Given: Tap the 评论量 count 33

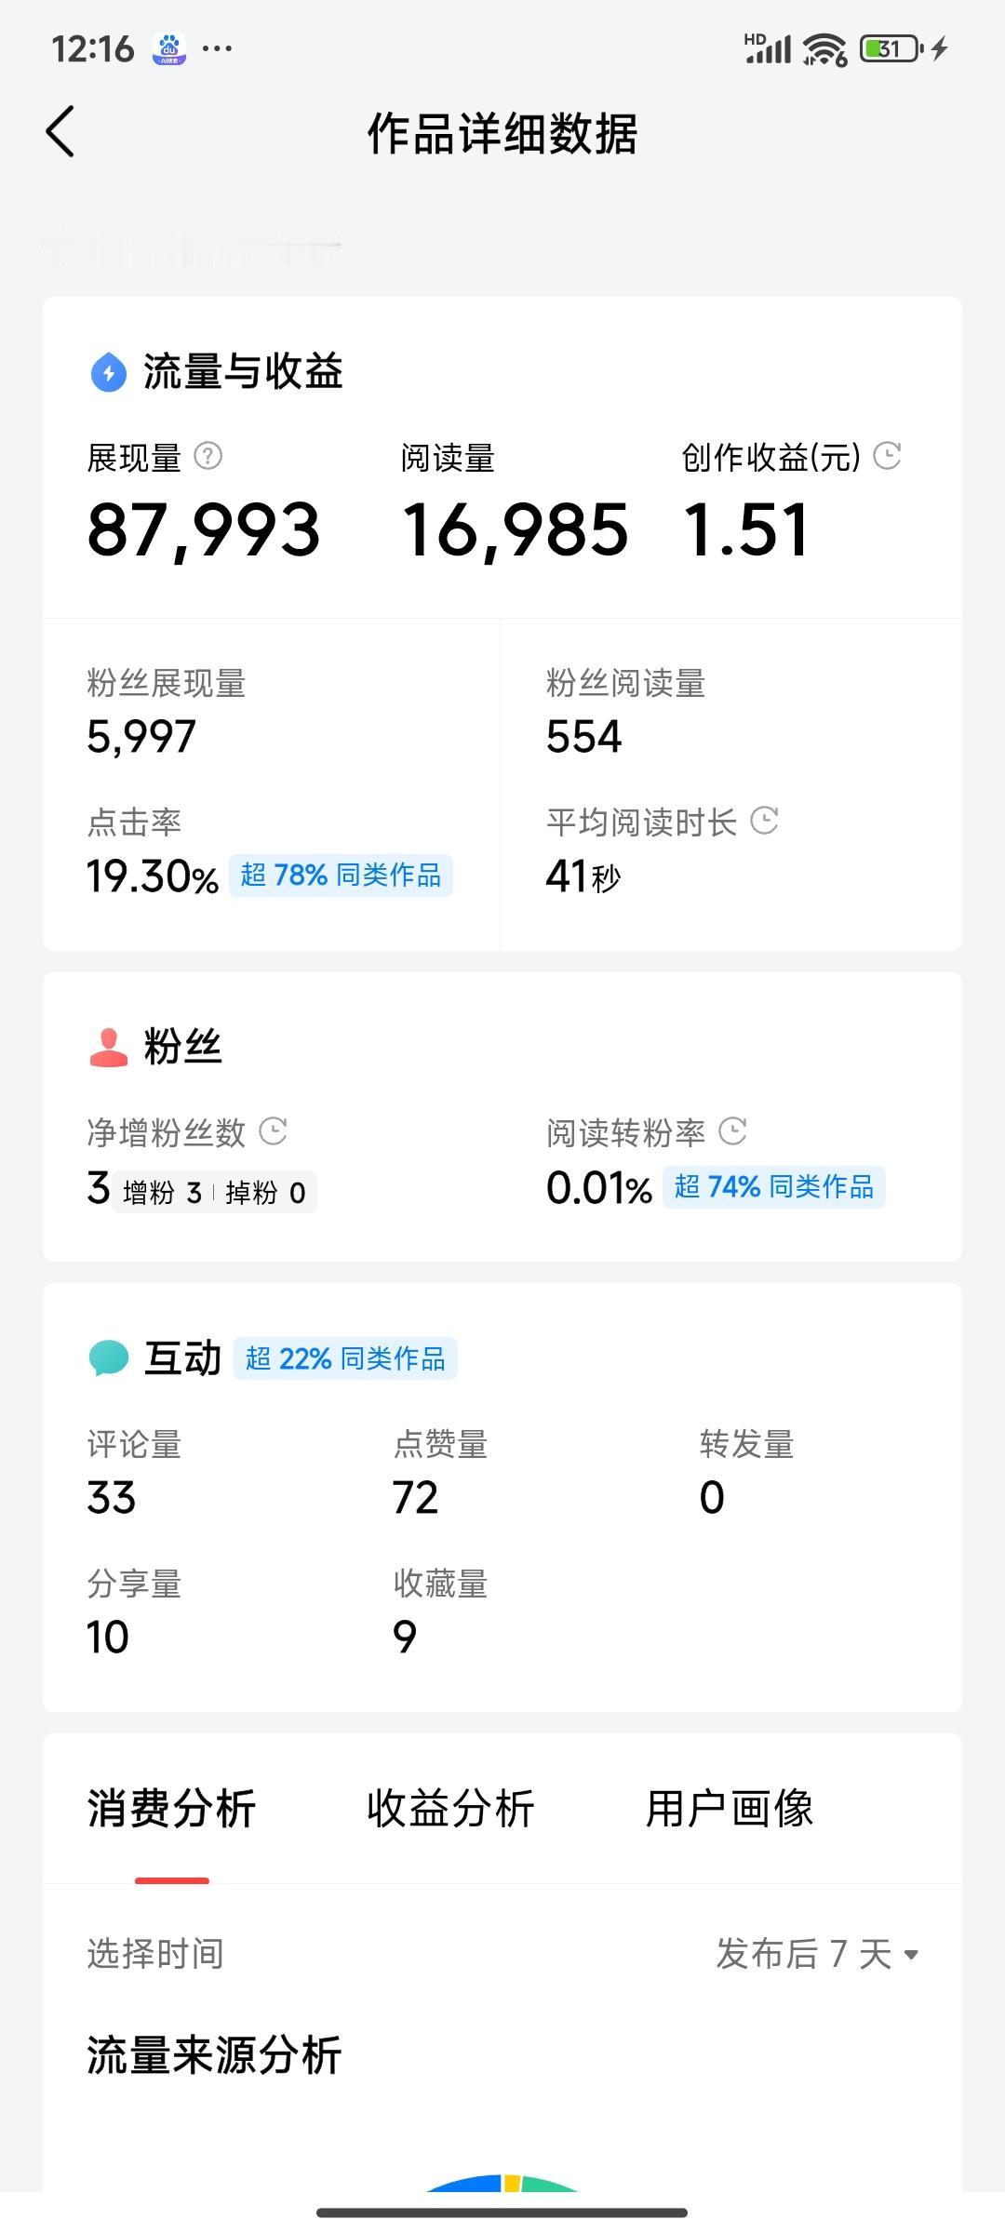Looking at the screenshot, I should click(112, 1498).
